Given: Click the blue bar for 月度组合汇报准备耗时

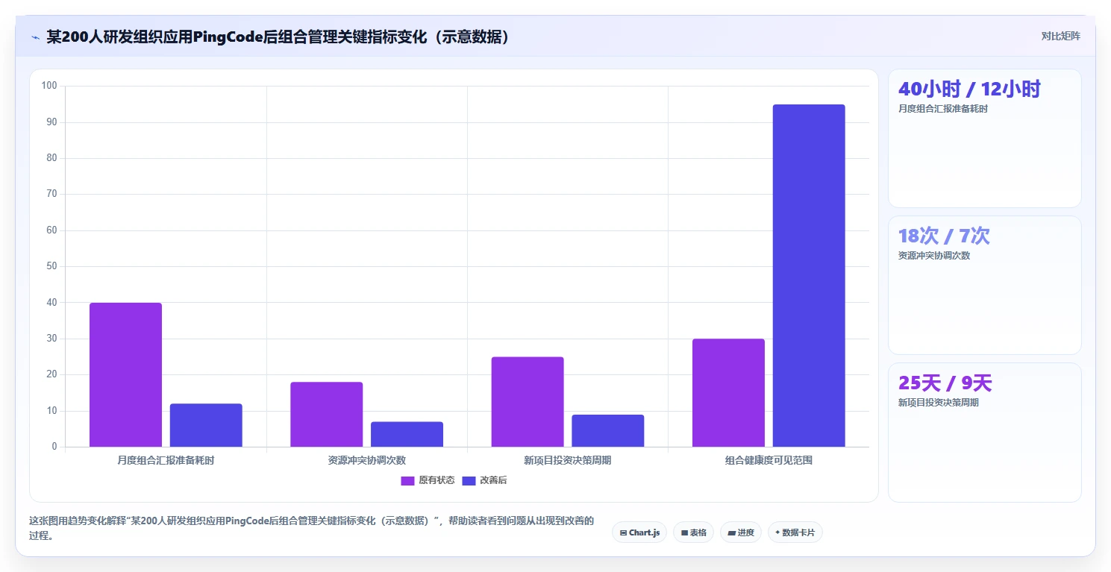Looking at the screenshot, I should point(206,425).
